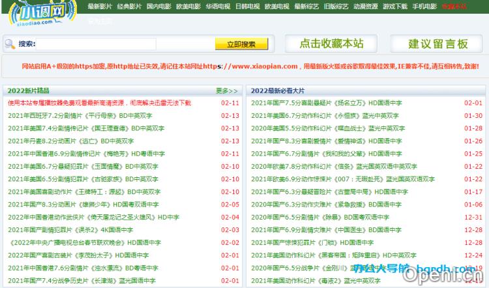
Task: Click the 2022最新必看大片 section heading
Action: [278, 91]
